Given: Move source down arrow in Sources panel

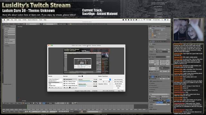Looking at the screenshot, I should pos(76,88).
